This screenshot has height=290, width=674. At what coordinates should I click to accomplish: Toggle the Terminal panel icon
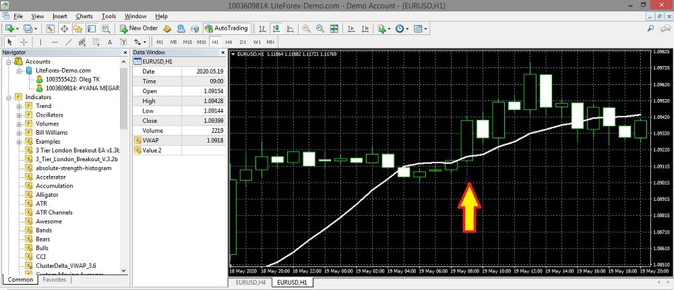pyautogui.click(x=92, y=29)
